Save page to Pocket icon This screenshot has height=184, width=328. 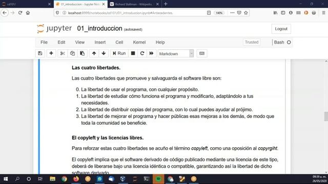(239, 13)
